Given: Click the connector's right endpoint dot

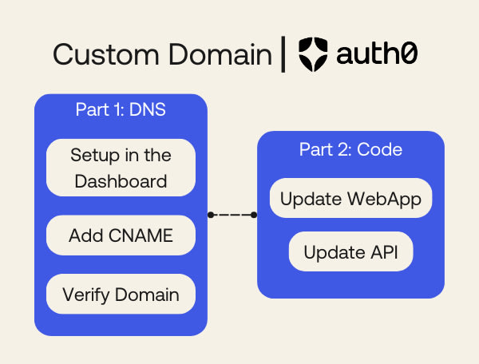Looking at the screenshot, I should click(x=254, y=215).
